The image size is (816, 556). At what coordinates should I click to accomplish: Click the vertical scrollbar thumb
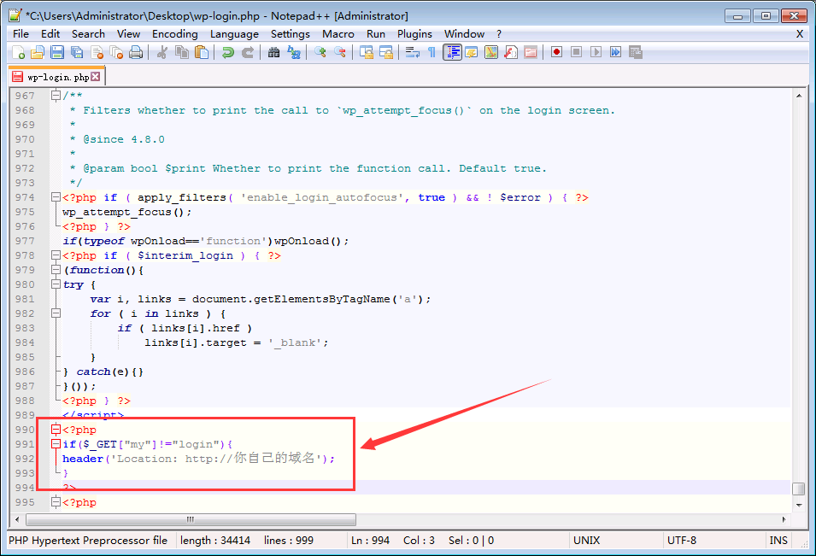coord(798,489)
